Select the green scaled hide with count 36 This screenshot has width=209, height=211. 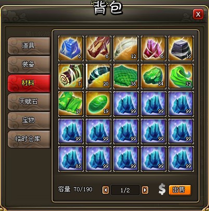(126, 76)
